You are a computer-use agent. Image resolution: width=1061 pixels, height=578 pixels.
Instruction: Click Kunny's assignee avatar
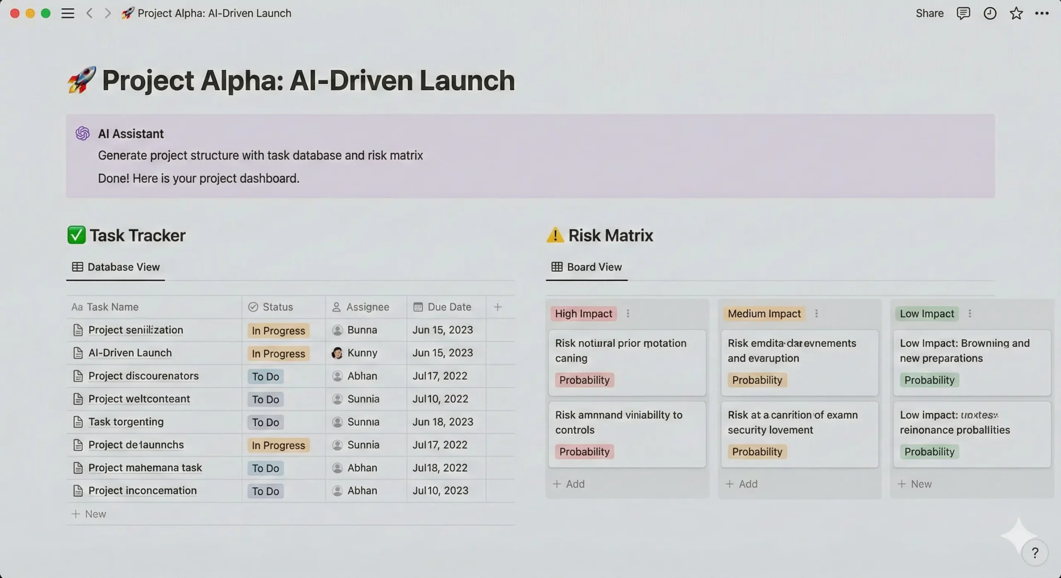pyautogui.click(x=337, y=352)
